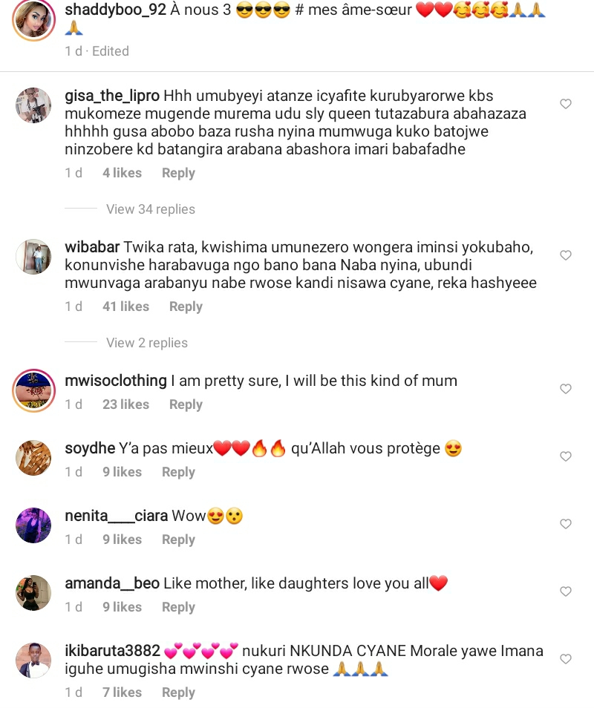This screenshot has width=594, height=708.
Task: Tap nenita___ciara's avatar image
Action: coord(33,524)
